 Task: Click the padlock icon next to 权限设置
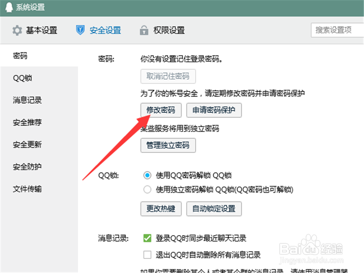[x=144, y=30]
